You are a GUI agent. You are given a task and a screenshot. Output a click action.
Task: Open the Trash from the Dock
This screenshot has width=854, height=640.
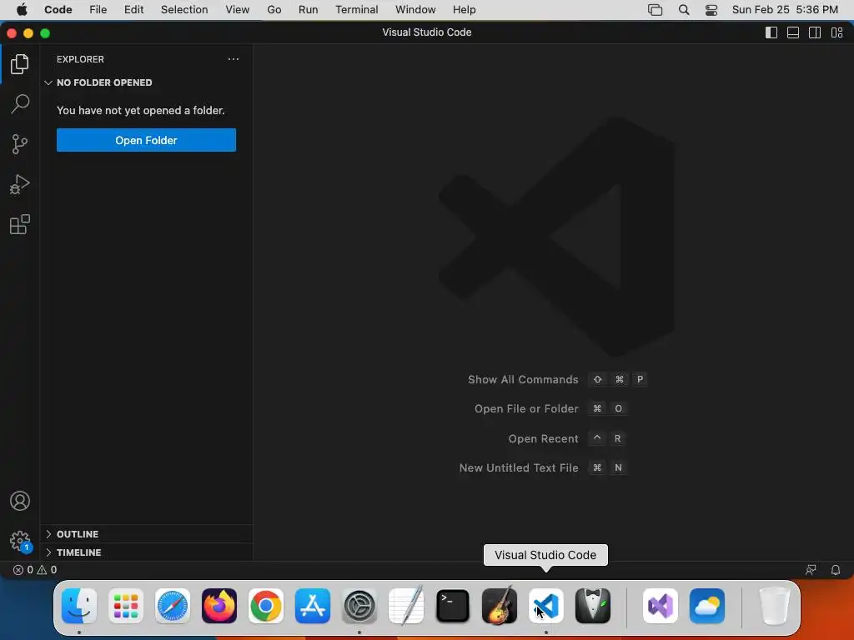(x=774, y=606)
